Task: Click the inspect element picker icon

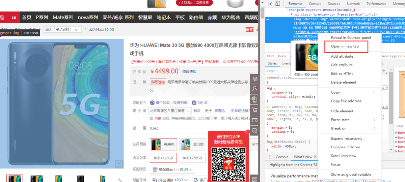Action: [270, 4]
